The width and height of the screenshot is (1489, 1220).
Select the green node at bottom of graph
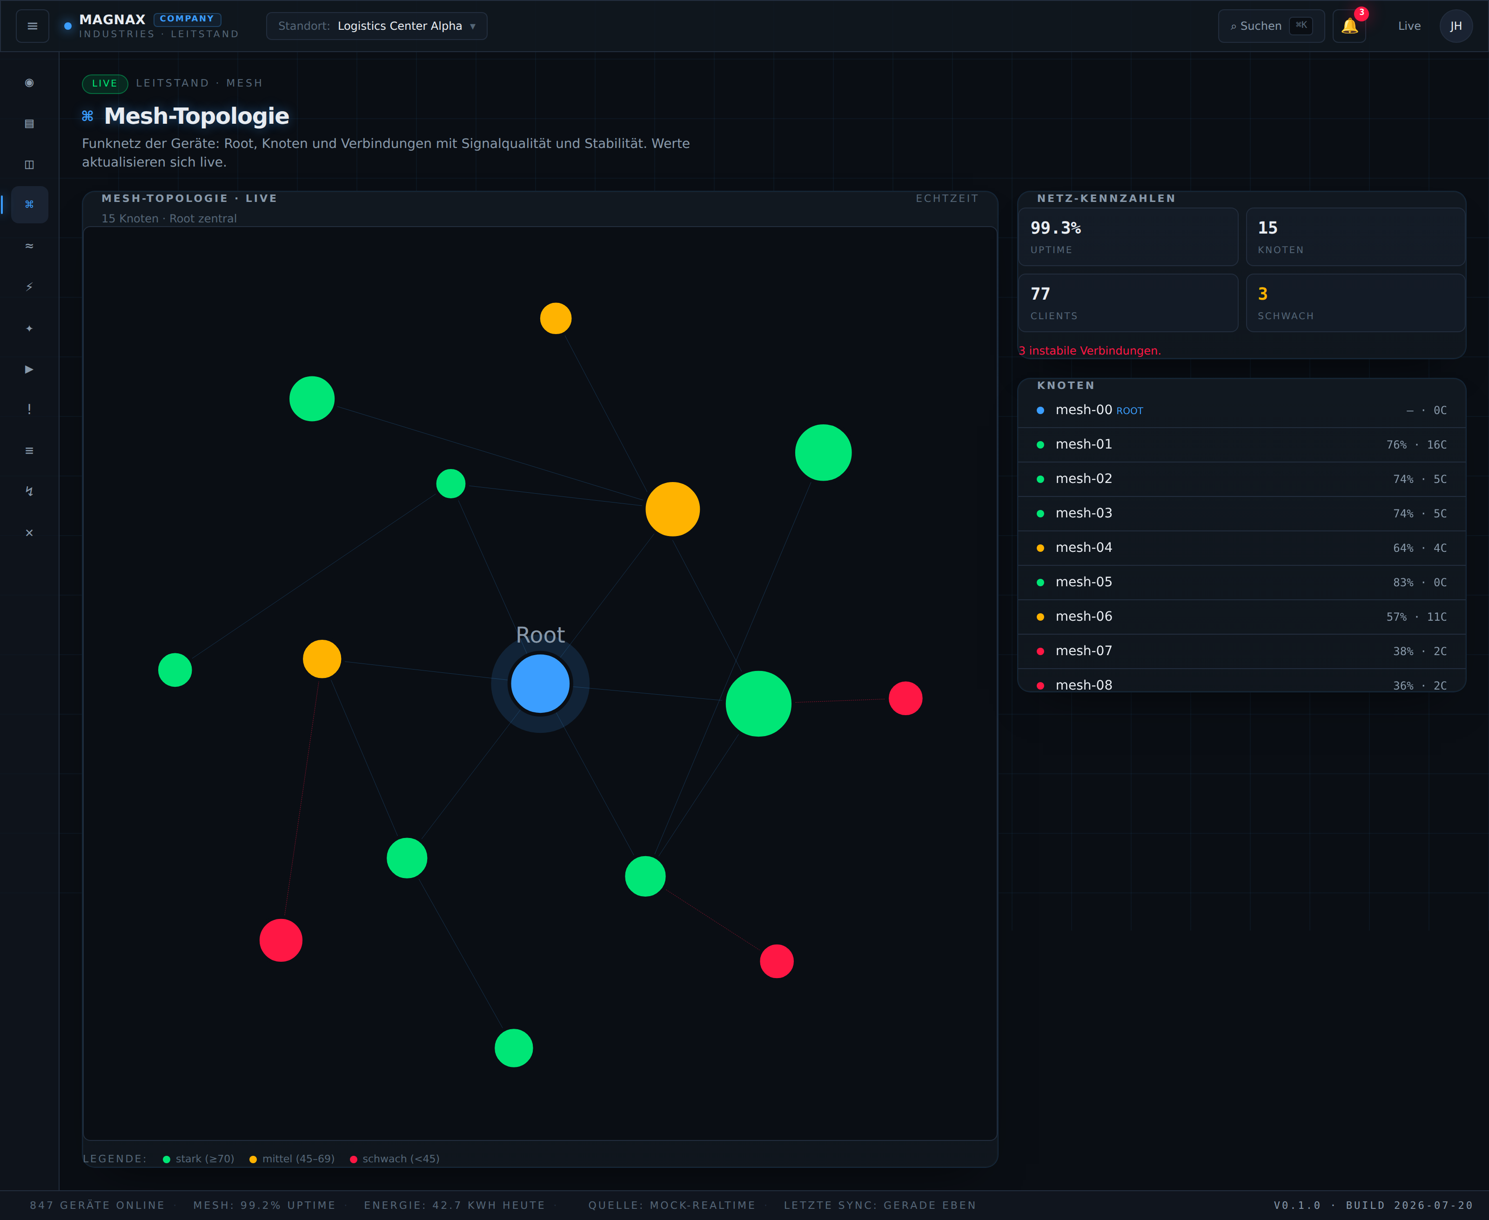coord(514,1048)
